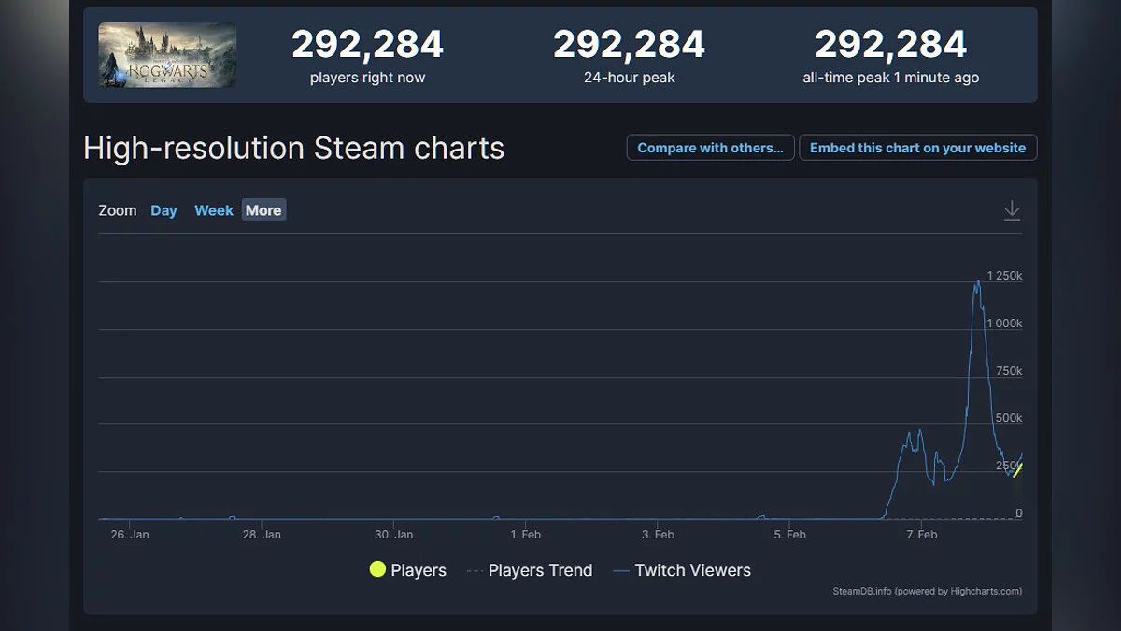Click the 7. Feb axis label
The height and width of the screenshot is (631, 1121).
[x=921, y=535]
